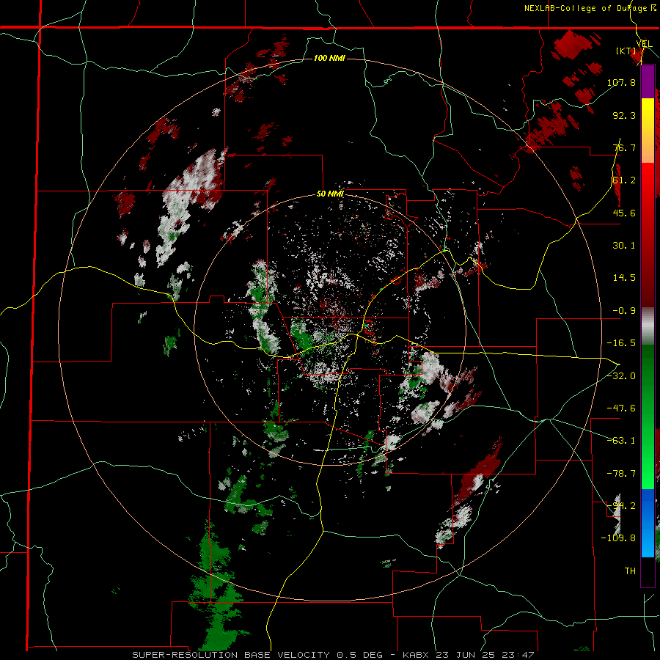Screen dimensions: 660x660
Task: Click the VEL legend heading
Action: click(x=644, y=44)
